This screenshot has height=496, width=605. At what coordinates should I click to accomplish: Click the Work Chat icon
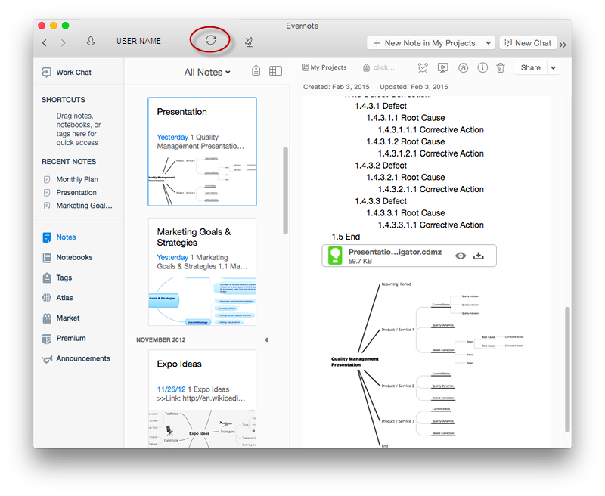[46, 73]
